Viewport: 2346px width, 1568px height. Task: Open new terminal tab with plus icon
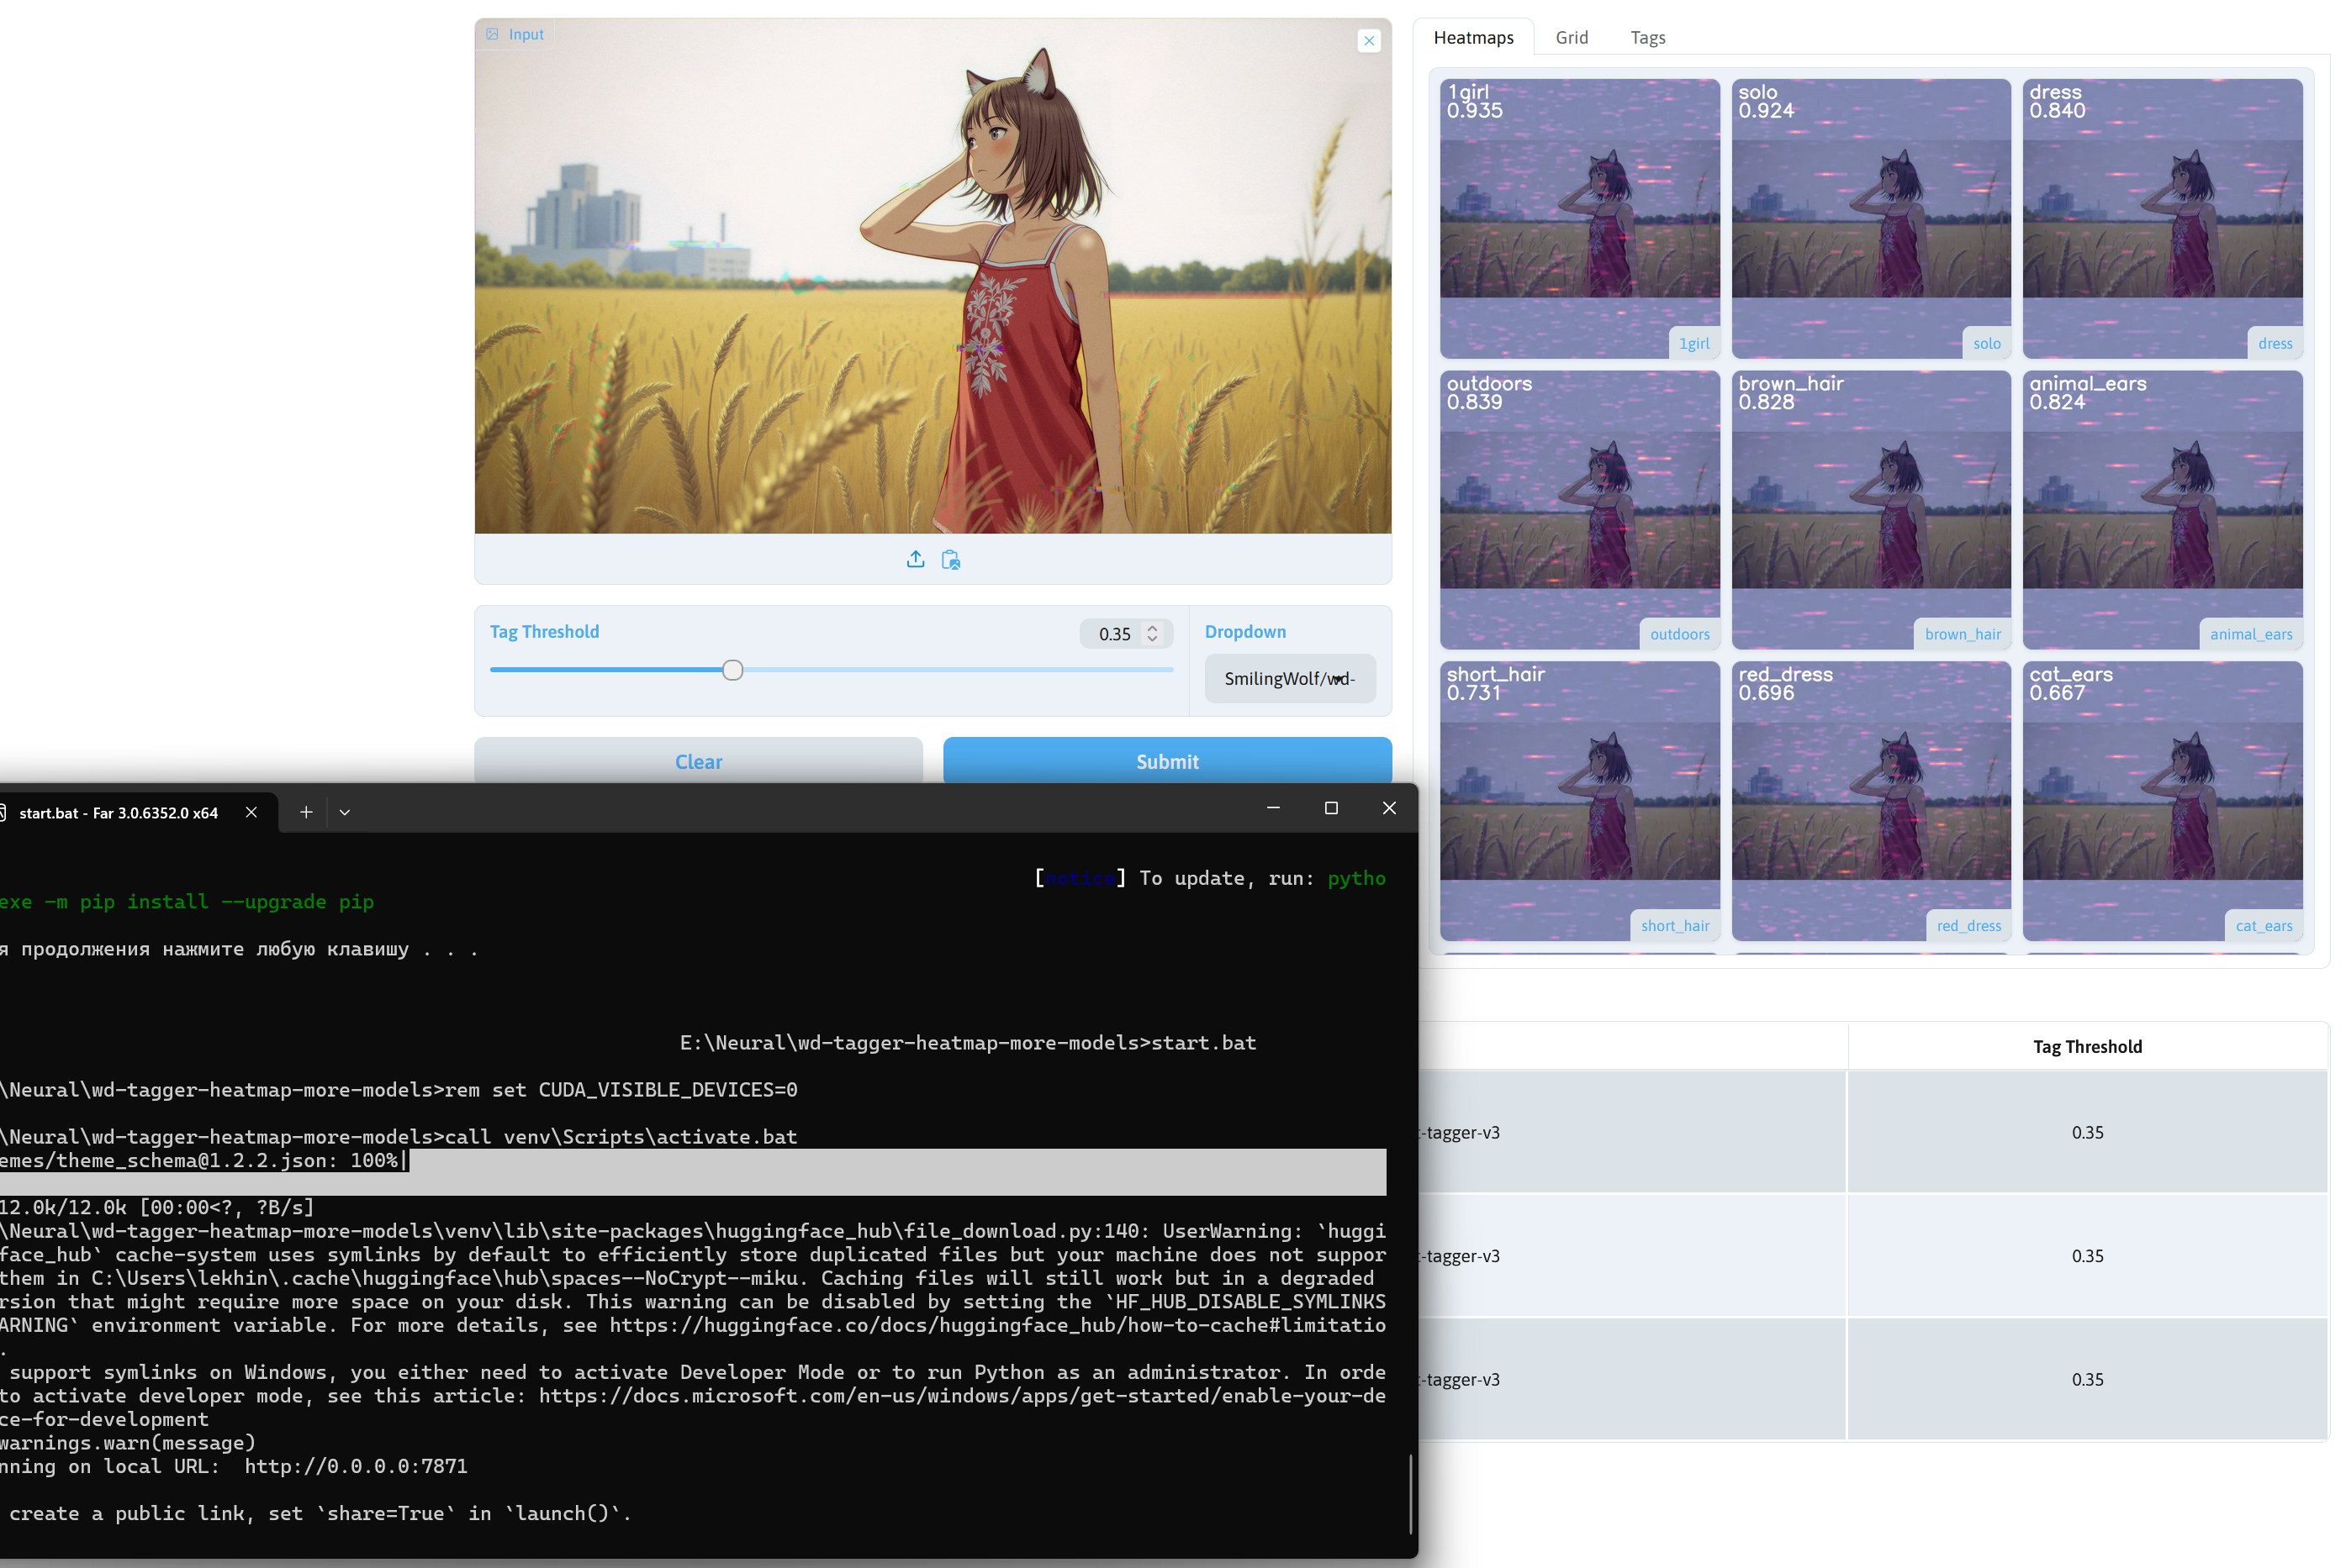[306, 813]
